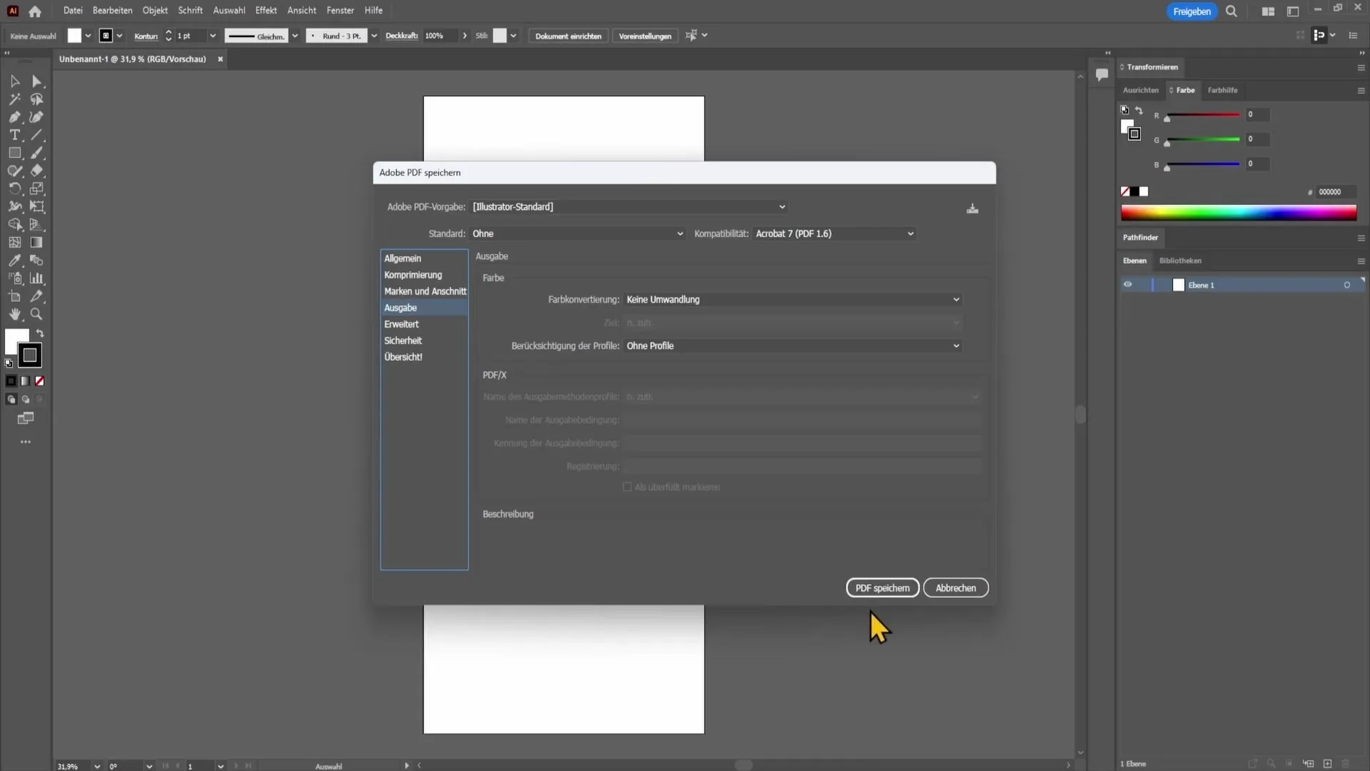Click Dokument einrichten button
Viewport: 1370px width, 771px height.
[569, 36]
